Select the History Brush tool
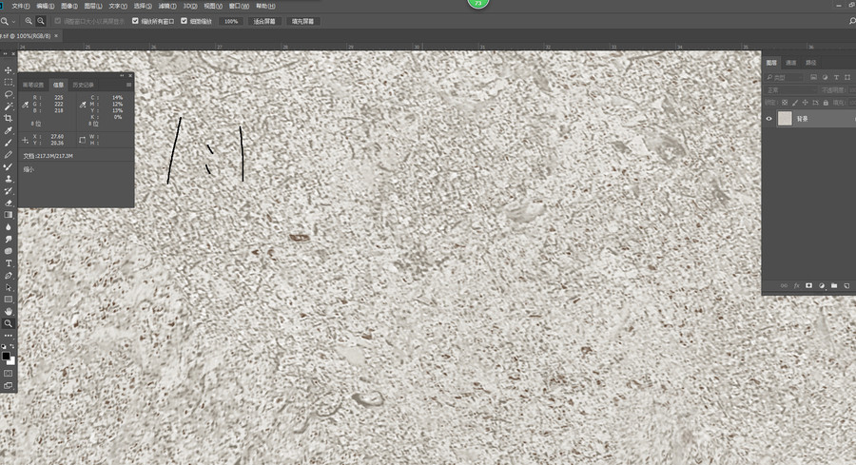Screen dimensions: 856x465 [x=9, y=190]
